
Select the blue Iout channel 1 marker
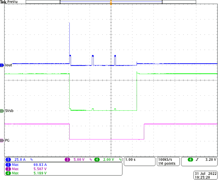coord(2,65)
